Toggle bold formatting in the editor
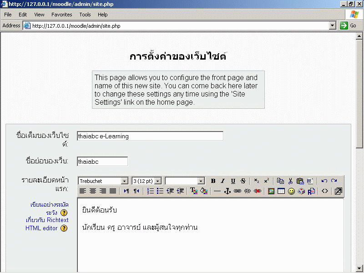The image size is (364, 273). click(x=213, y=181)
